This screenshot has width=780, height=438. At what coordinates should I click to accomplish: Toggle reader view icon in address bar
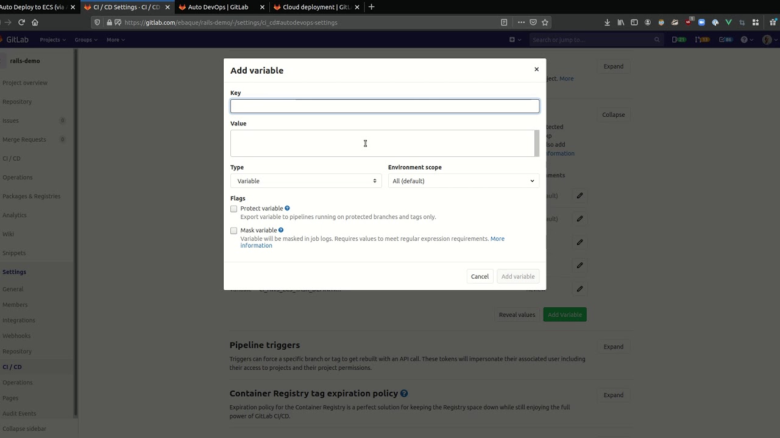(x=504, y=23)
